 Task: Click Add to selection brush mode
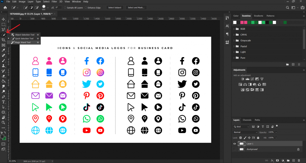pyautogui.click(x=31, y=7)
